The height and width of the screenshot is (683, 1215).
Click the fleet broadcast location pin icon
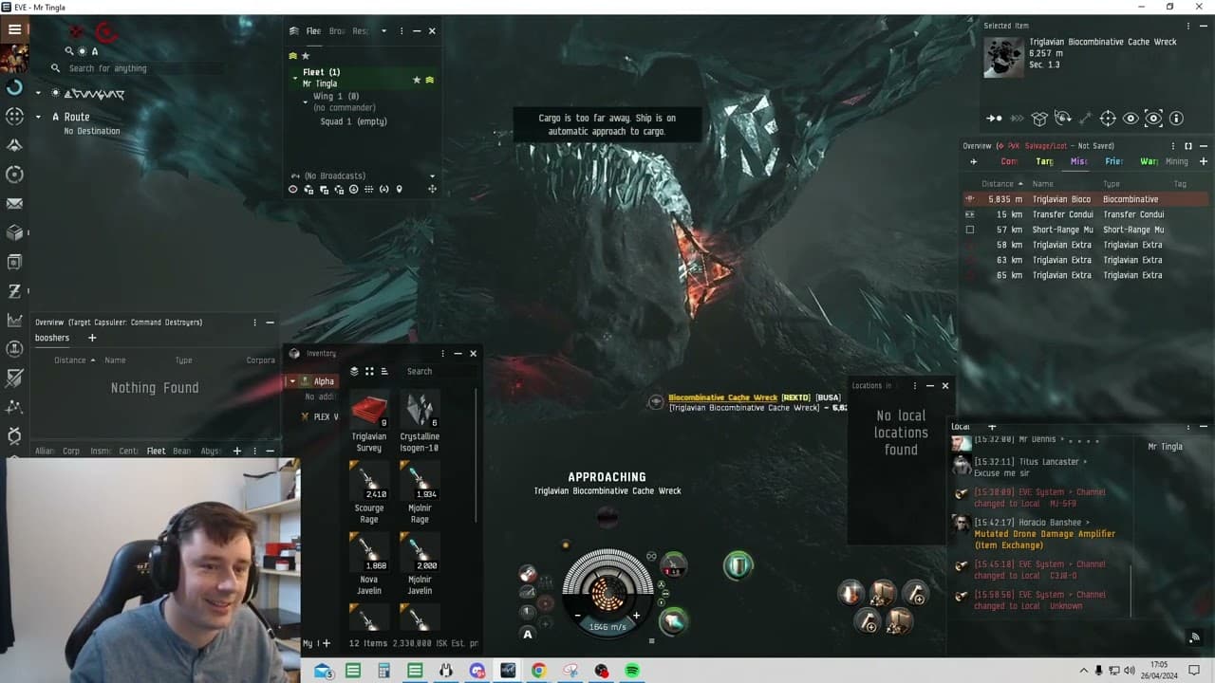click(399, 190)
